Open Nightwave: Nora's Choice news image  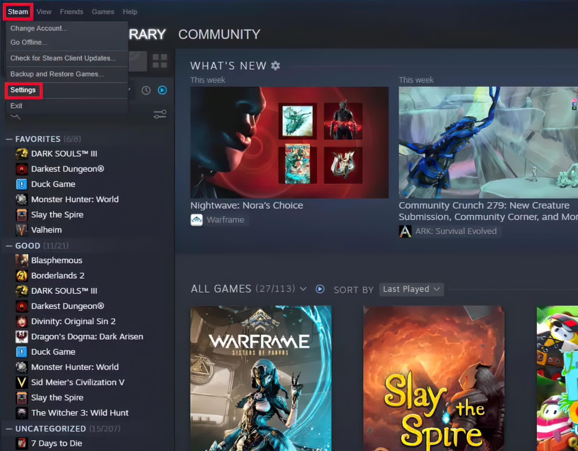(x=289, y=143)
